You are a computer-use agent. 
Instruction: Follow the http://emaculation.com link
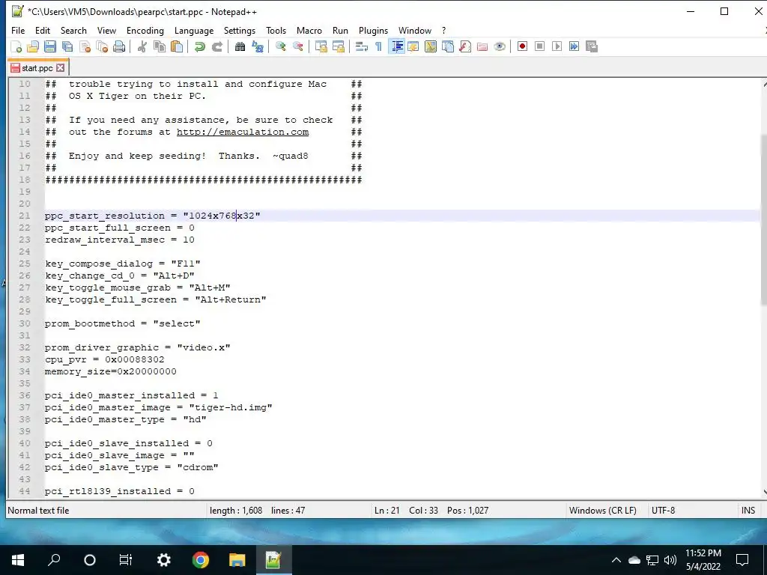coord(243,132)
